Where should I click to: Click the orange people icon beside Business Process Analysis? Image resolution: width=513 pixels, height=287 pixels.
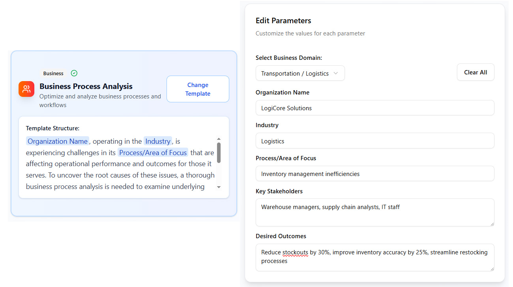click(x=26, y=89)
